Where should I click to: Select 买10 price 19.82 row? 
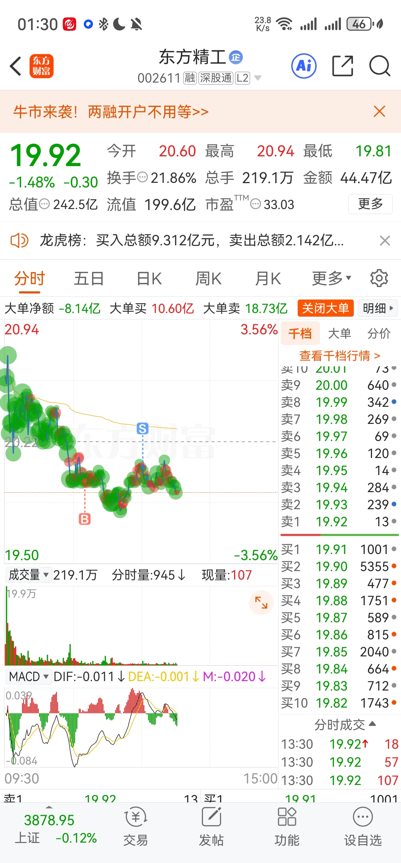339,703
